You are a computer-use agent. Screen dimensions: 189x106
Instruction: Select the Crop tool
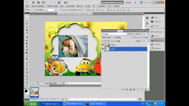[x=27, y=30]
